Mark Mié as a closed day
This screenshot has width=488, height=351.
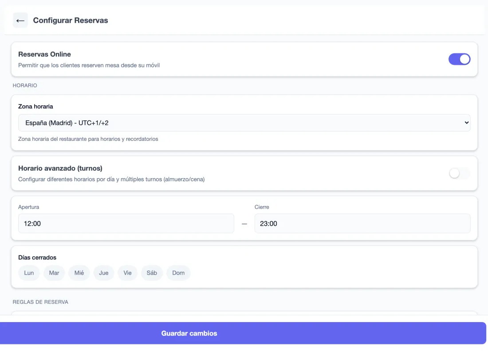(79, 273)
